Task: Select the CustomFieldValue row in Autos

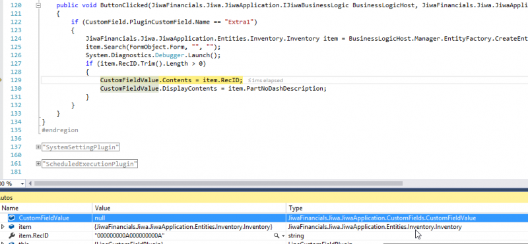Action: click(x=264, y=218)
